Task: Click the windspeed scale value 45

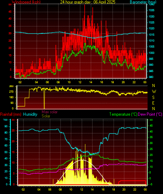Action: tap(10, 12)
